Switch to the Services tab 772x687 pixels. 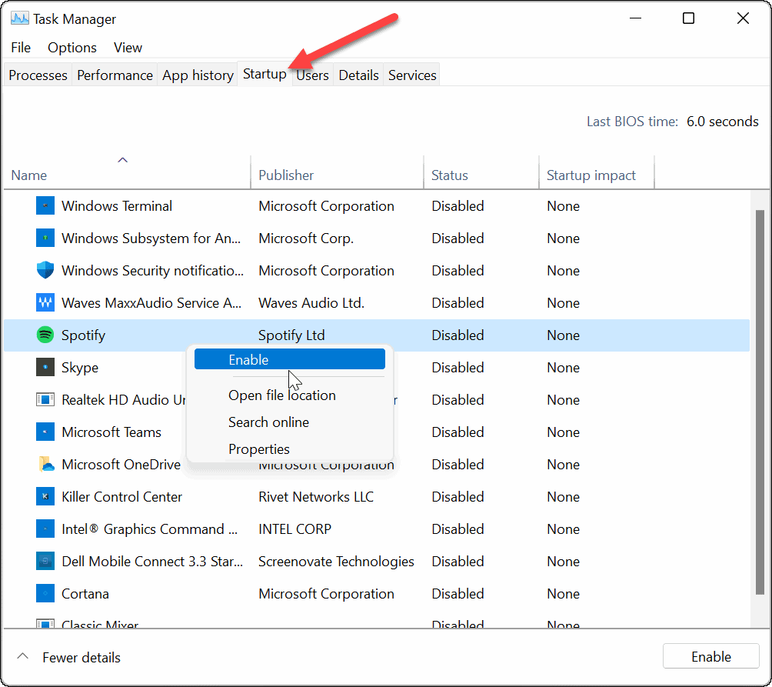[x=411, y=75]
